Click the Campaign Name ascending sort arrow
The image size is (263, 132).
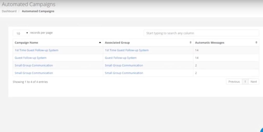tap(100, 42)
